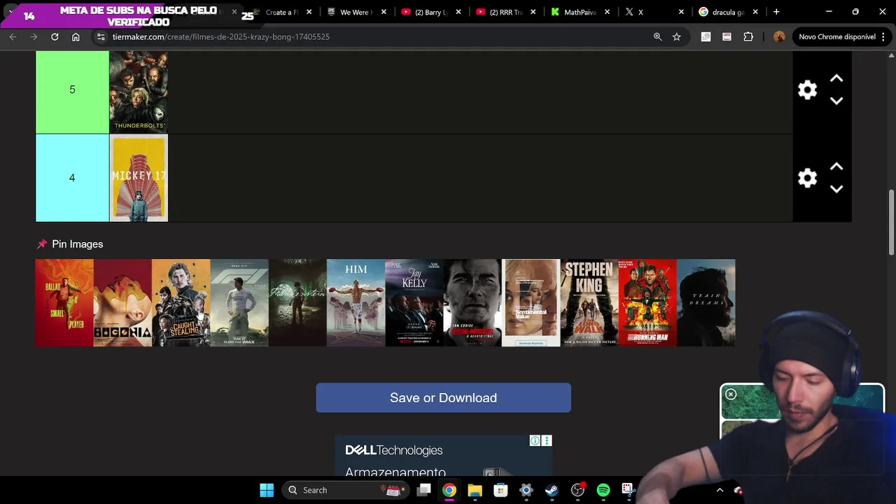Show hidden system tray icons
The height and width of the screenshot is (504, 896).
720,490
